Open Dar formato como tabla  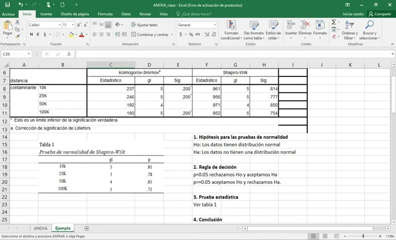(x=254, y=30)
